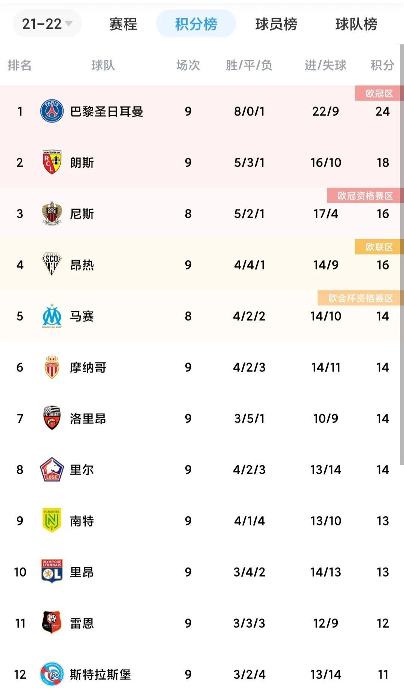The image size is (404, 698).
Task: Click the FC Lorient badge
Action: (52, 418)
